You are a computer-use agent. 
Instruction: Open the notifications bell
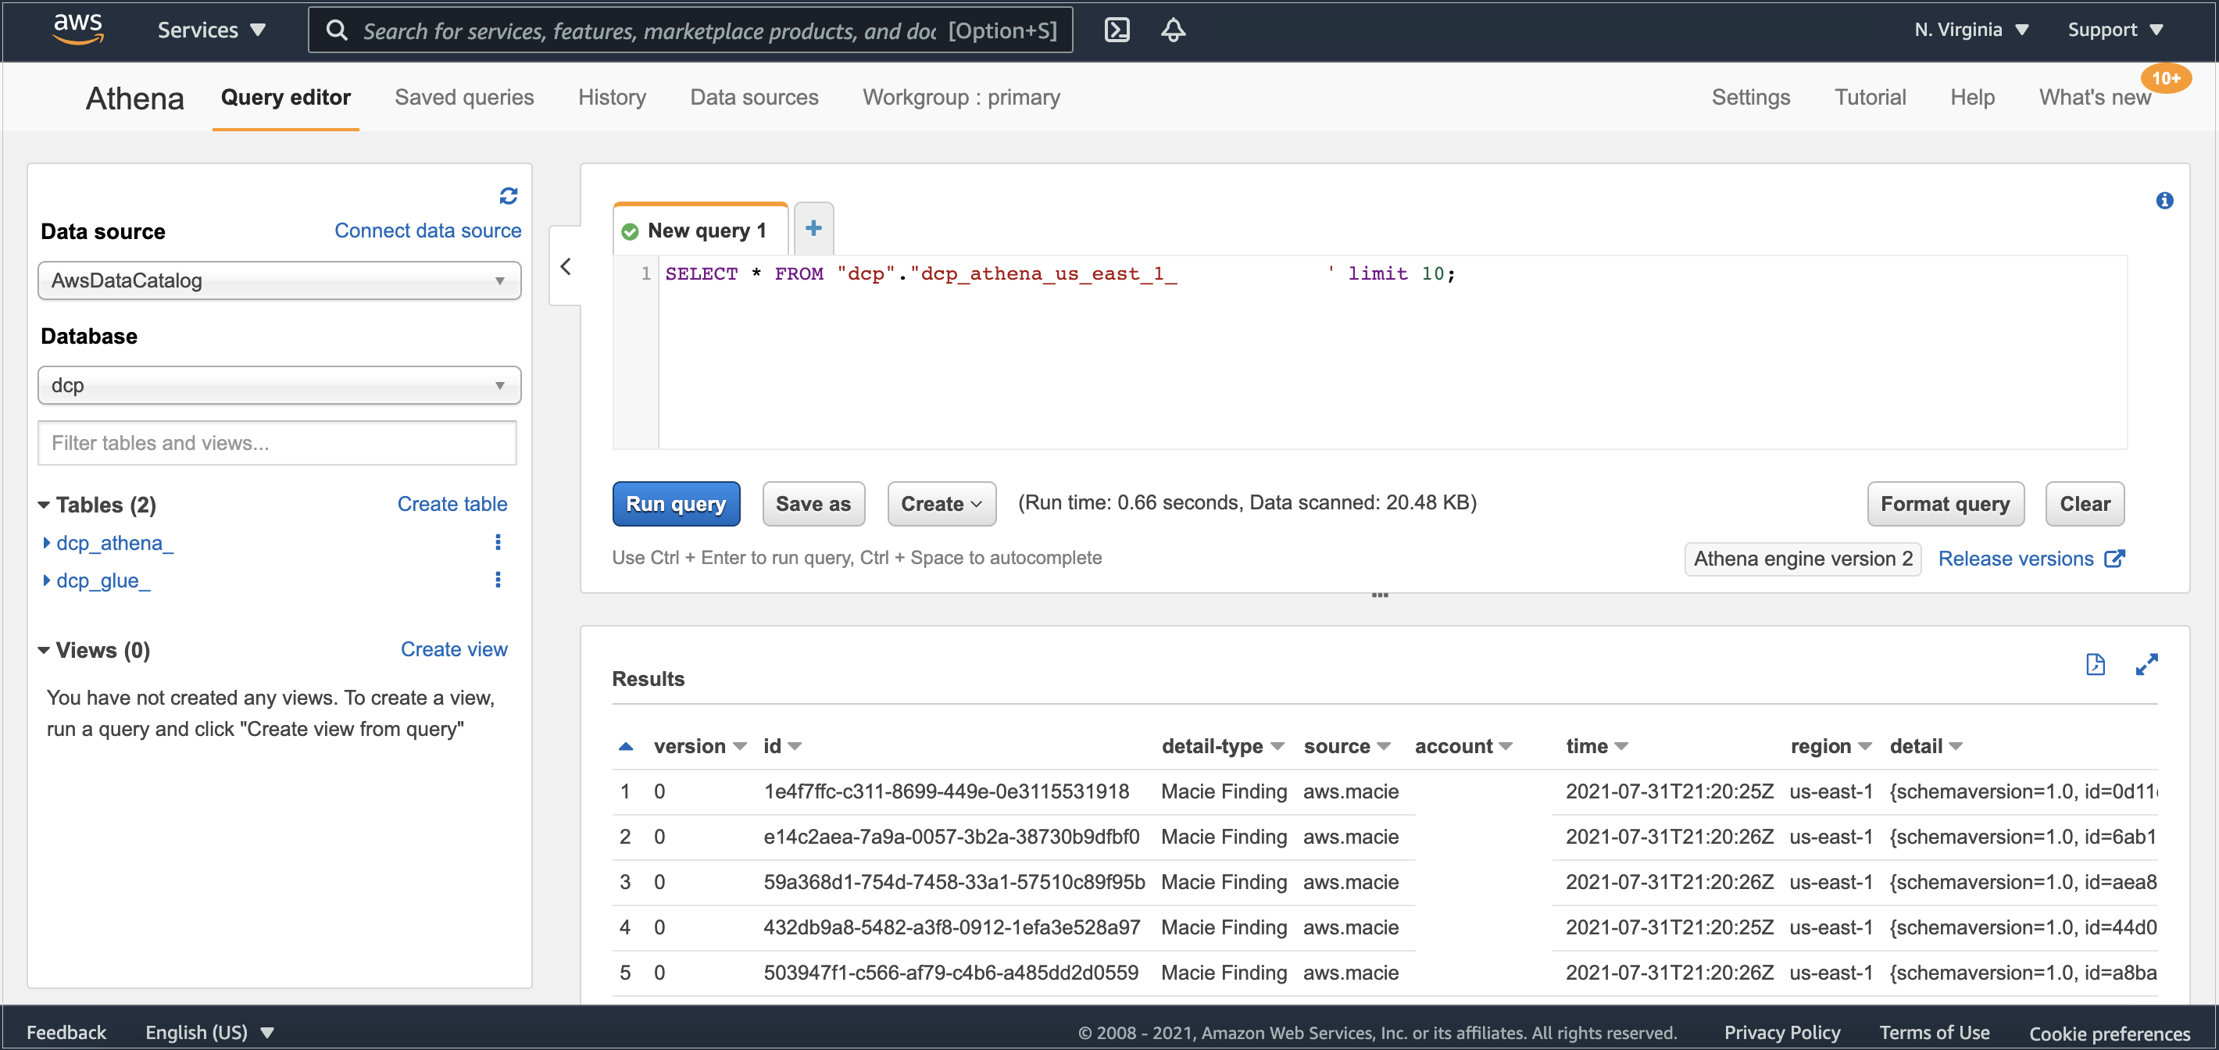1172,30
